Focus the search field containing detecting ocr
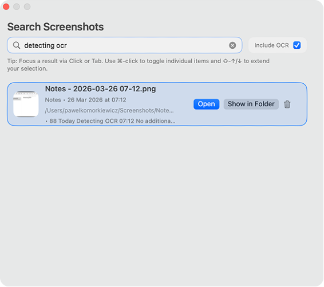The height and width of the screenshot is (287, 324). coord(125,45)
